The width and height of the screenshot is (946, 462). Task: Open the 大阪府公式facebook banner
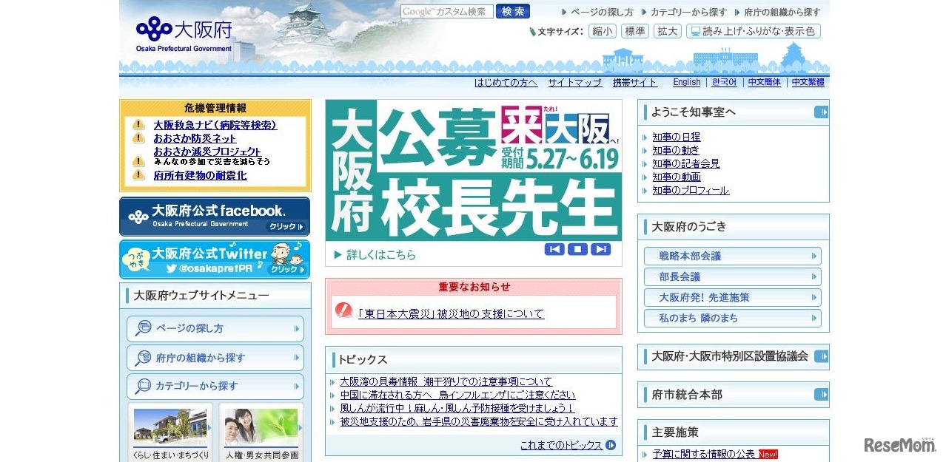coord(215,217)
